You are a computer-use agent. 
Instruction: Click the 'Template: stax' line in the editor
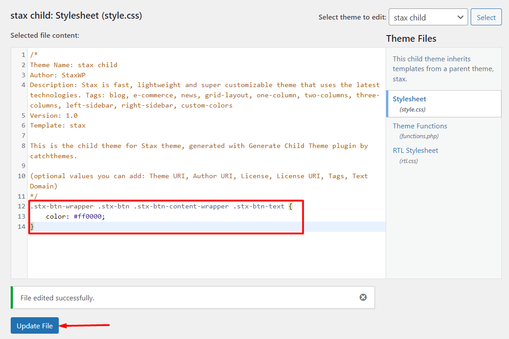point(53,125)
